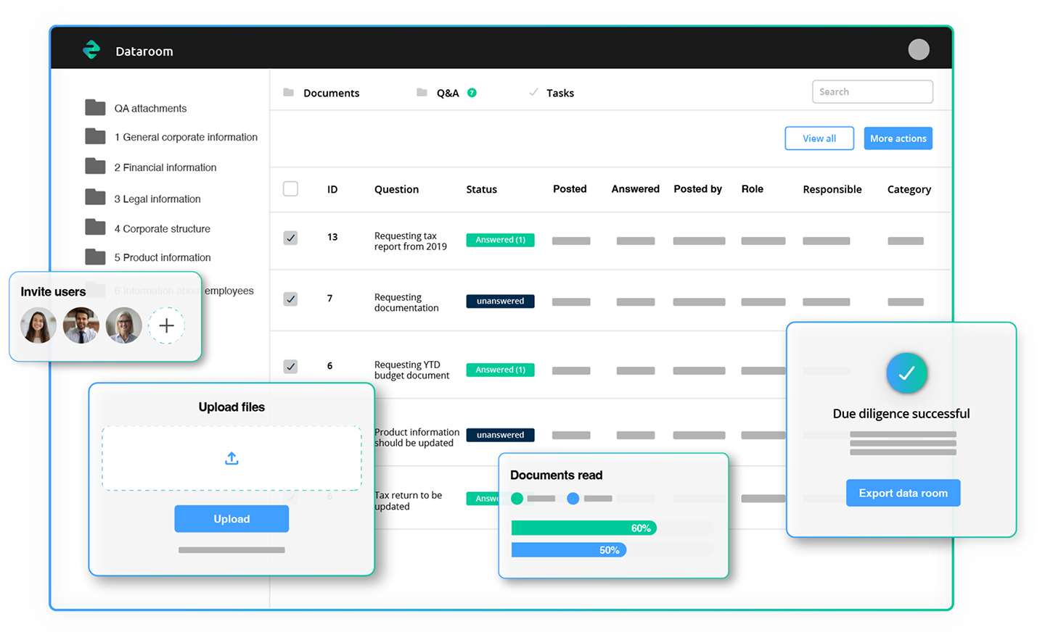Switch to the Tasks tab
1045x640 pixels.
(x=559, y=93)
